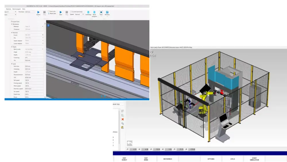287x162 pixels.
Task: Open the Bend program menu
Action: coord(16,9)
